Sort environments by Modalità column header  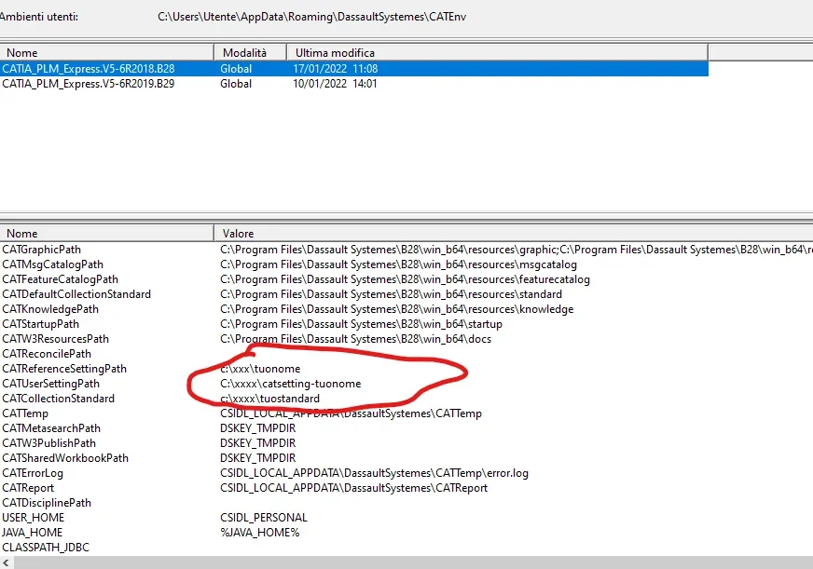tap(251, 53)
